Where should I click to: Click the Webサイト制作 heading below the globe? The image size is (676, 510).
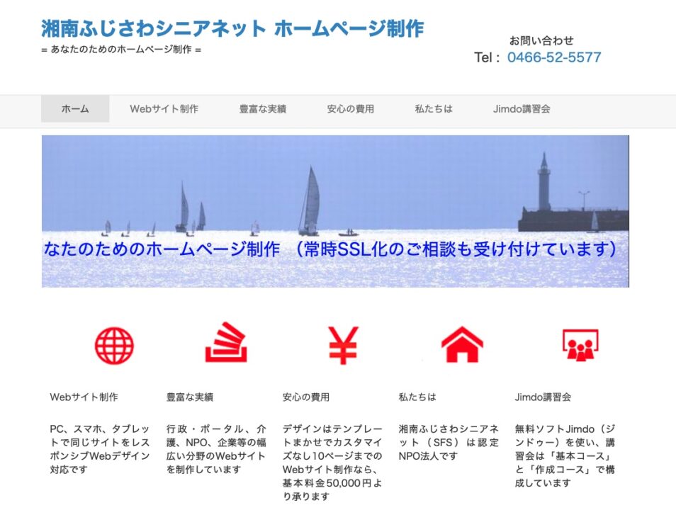[x=84, y=397]
